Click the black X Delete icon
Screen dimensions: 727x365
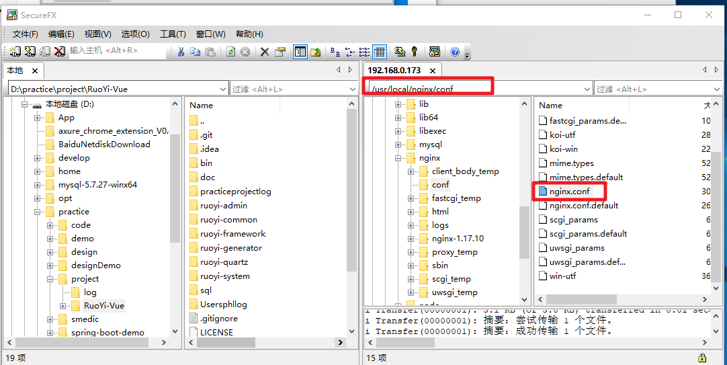265,52
